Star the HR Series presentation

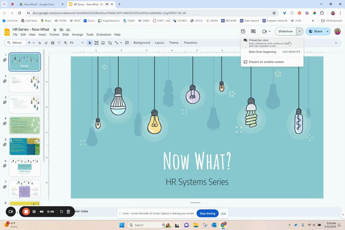(55, 30)
